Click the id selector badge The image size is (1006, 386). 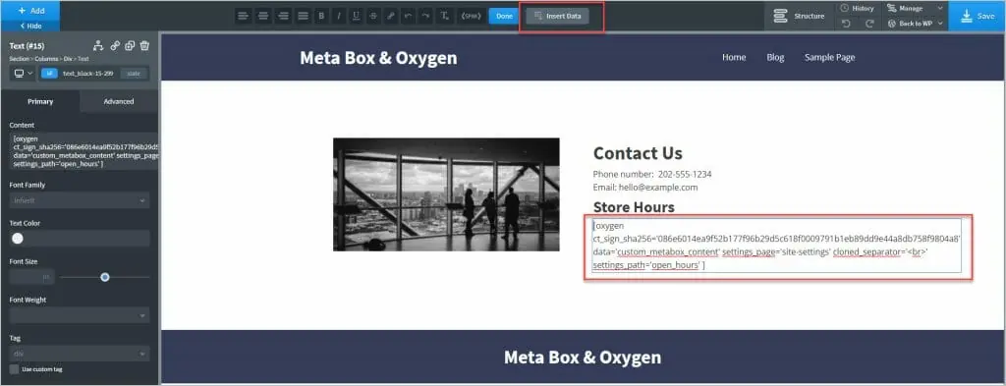[x=49, y=74]
